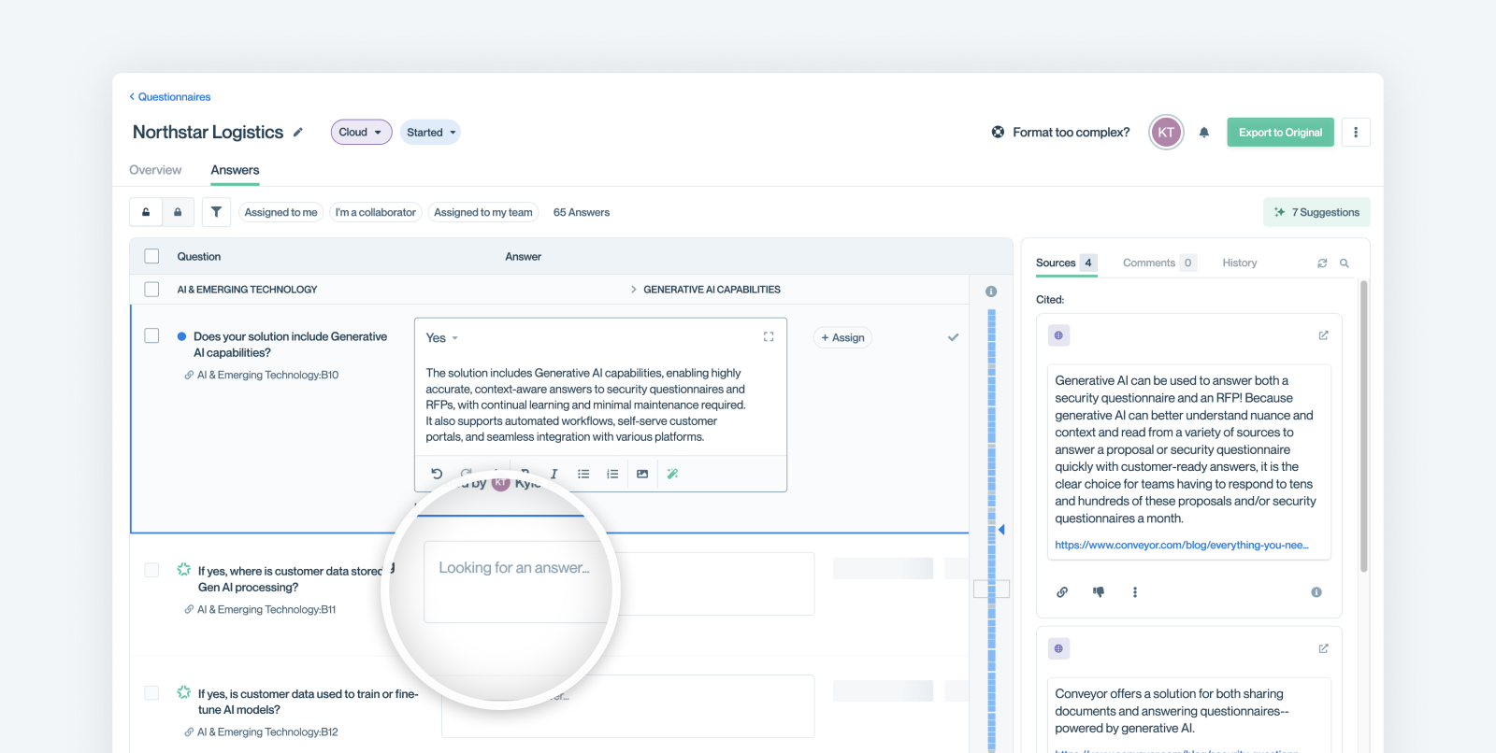Open more options for first cited source
The image size is (1496, 753).
click(1135, 592)
